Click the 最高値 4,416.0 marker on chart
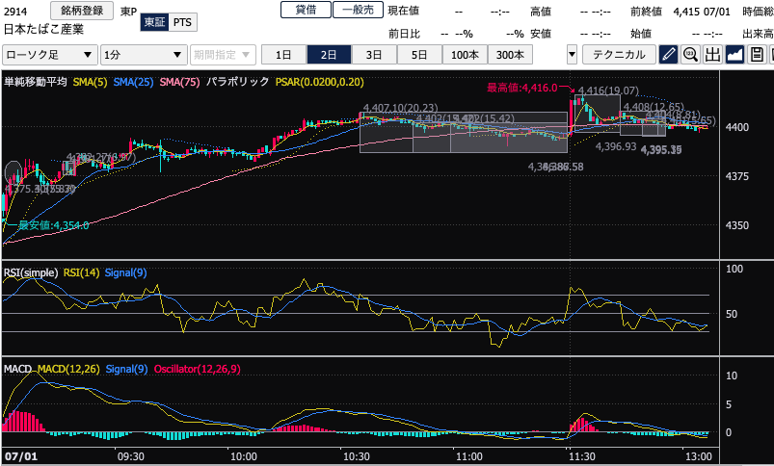Image resolution: width=774 pixels, height=466 pixels. point(522,88)
